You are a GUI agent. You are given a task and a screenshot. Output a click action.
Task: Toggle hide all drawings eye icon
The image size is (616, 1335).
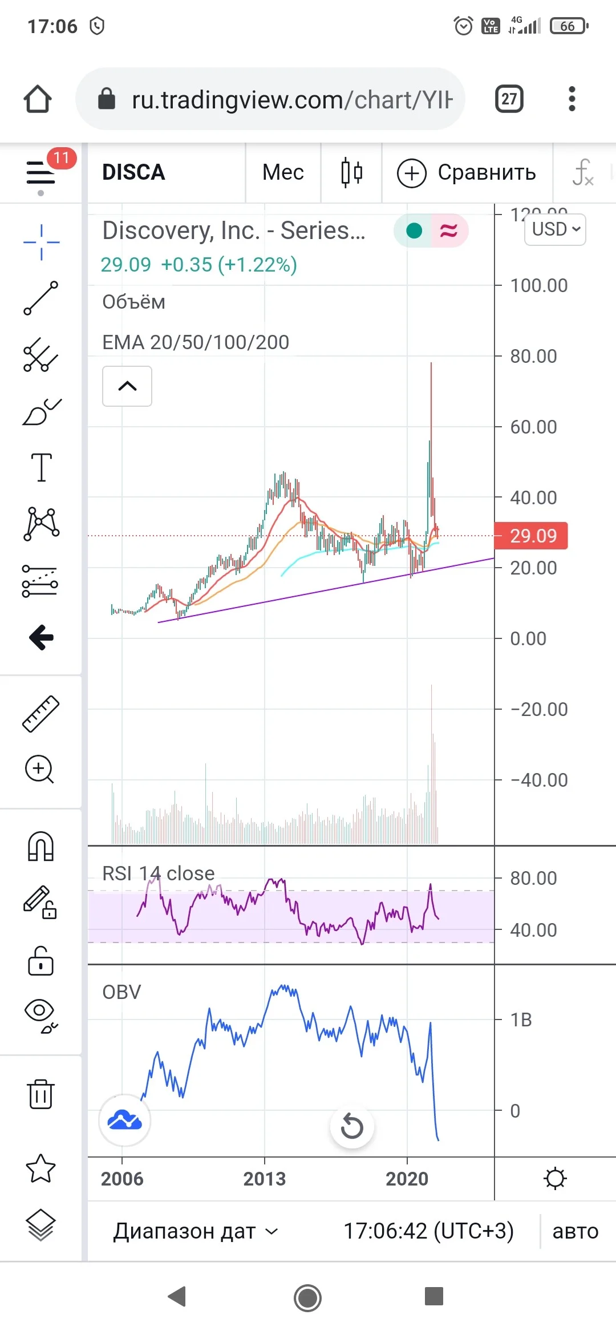[x=41, y=1017]
